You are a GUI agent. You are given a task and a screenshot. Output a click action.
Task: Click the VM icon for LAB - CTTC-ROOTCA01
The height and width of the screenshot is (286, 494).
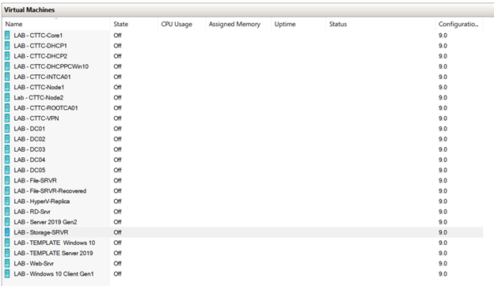click(7, 107)
